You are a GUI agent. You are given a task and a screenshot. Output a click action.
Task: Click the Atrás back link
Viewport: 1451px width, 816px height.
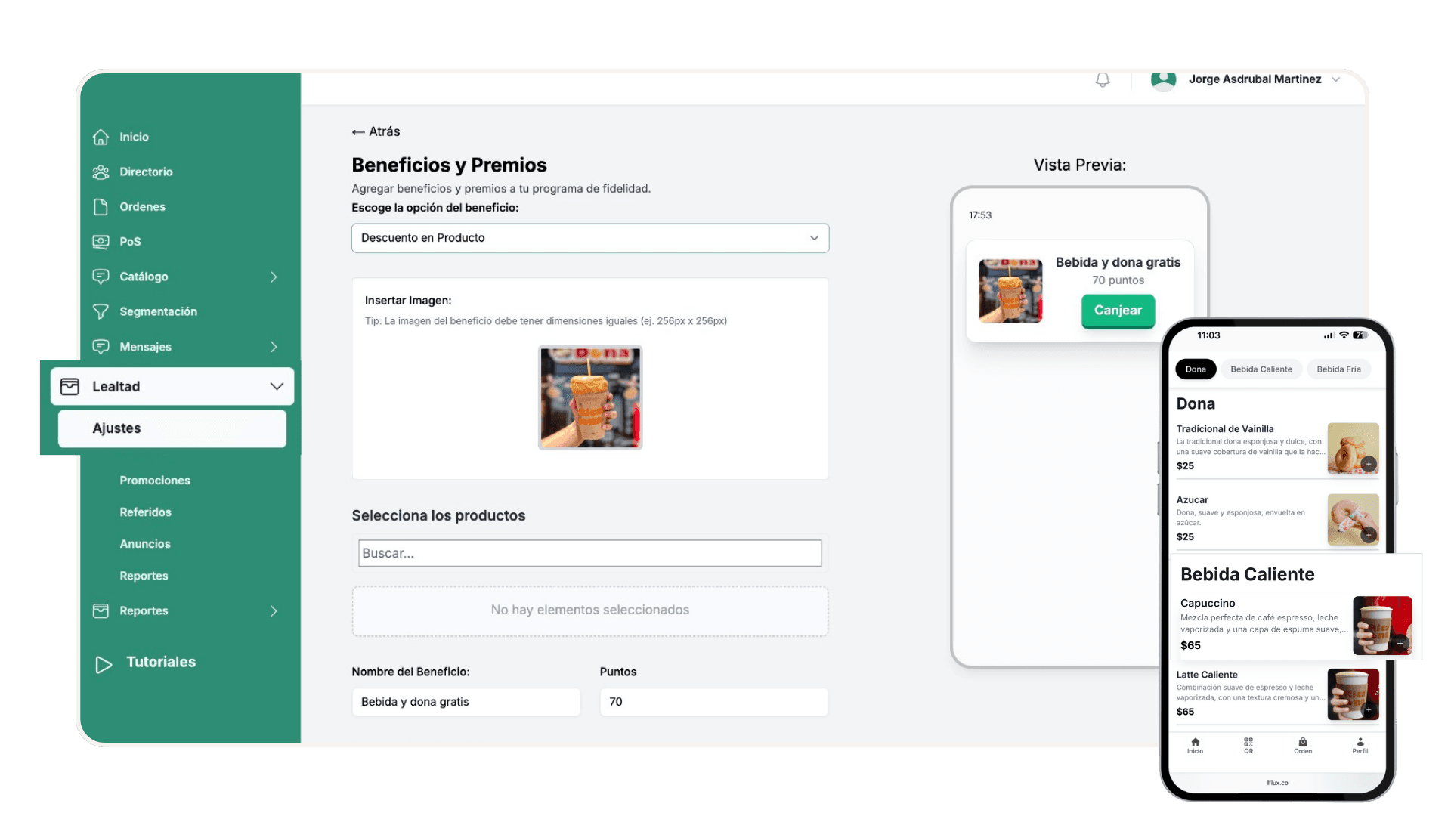(x=375, y=131)
